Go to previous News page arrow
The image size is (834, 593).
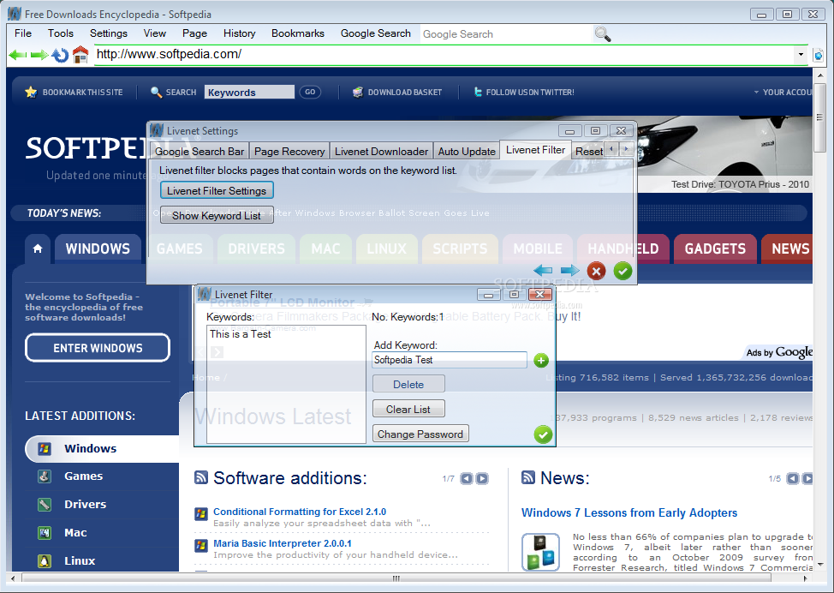pyautogui.click(x=793, y=478)
